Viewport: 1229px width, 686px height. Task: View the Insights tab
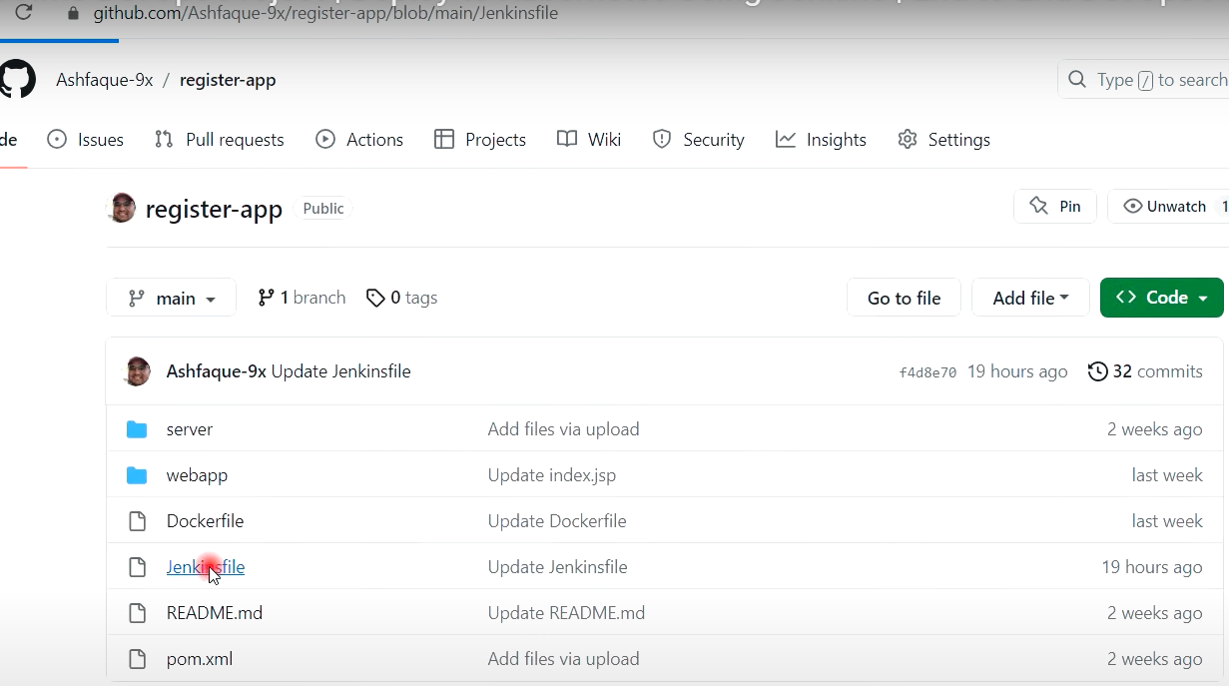821,140
